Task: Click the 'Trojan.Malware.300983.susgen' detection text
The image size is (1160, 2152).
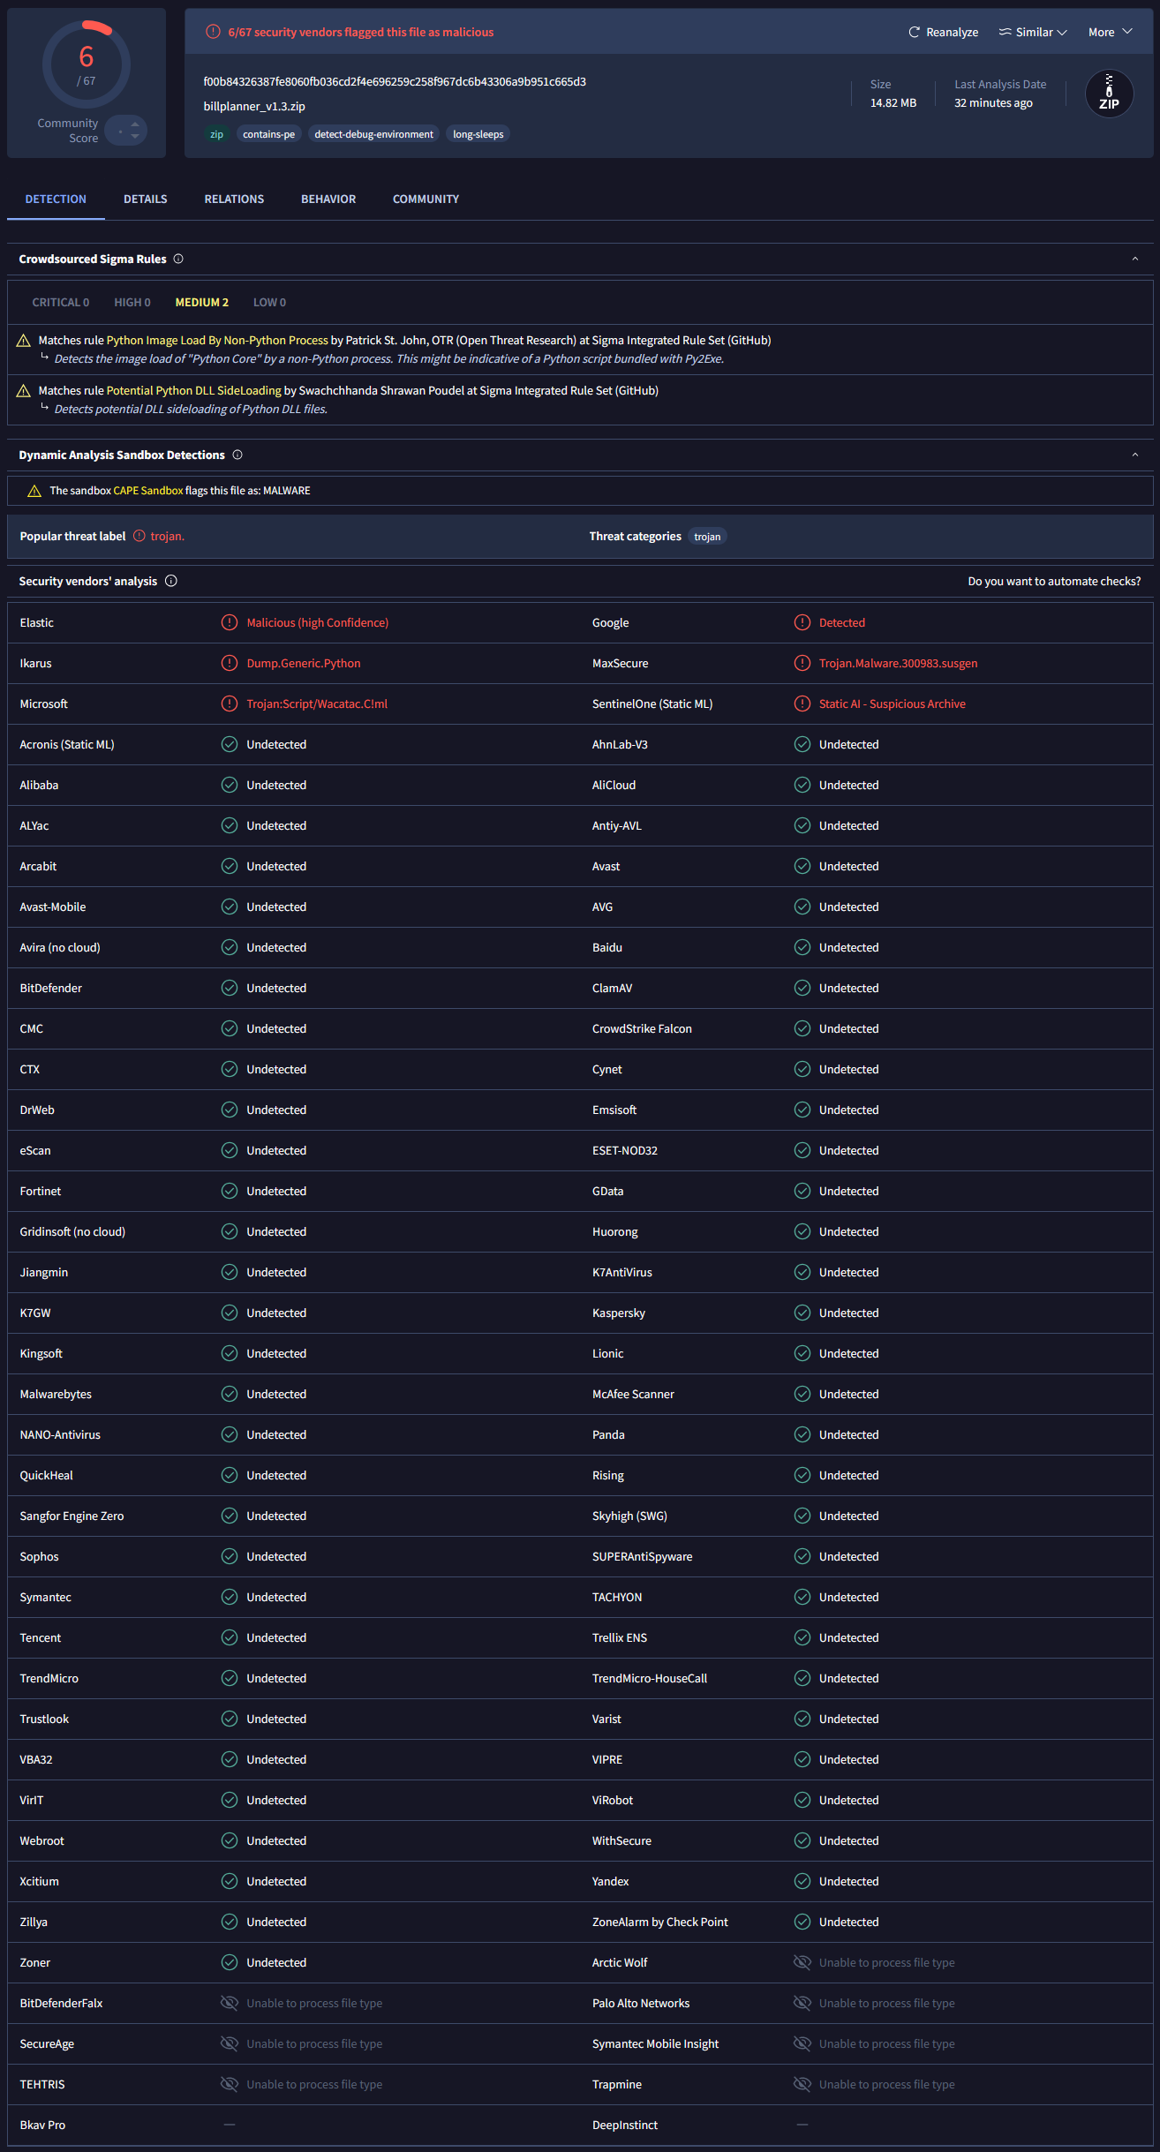Action: [898, 663]
